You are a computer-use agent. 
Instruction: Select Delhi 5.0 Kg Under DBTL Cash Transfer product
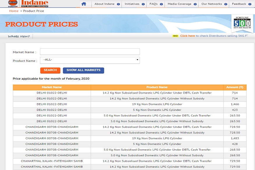(157, 115)
